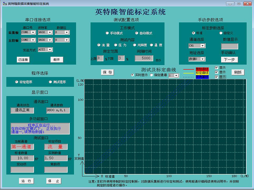Click the 间隔时间 5000 ms input field
The height and width of the screenshot is (190, 254).
pyautogui.click(x=144, y=58)
